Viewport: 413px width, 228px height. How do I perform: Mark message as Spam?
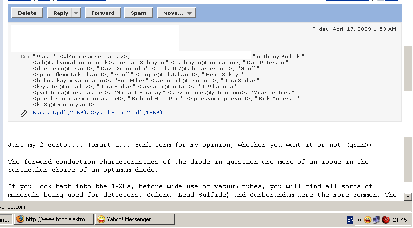point(138,13)
